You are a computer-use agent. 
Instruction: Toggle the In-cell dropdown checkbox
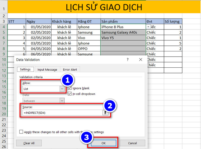[x=70, y=94]
